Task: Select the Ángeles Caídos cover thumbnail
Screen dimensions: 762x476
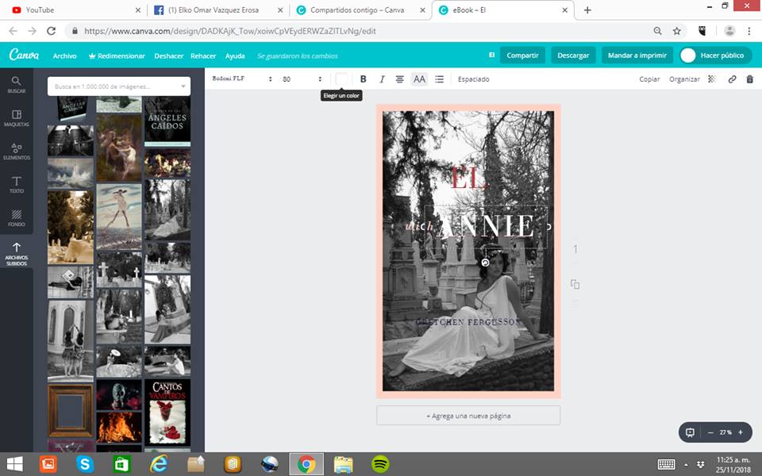Action: [x=167, y=121]
